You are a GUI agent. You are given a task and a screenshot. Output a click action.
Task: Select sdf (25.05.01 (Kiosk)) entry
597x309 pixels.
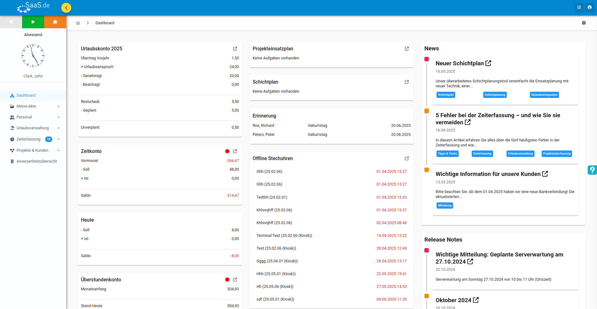[331, 299]
